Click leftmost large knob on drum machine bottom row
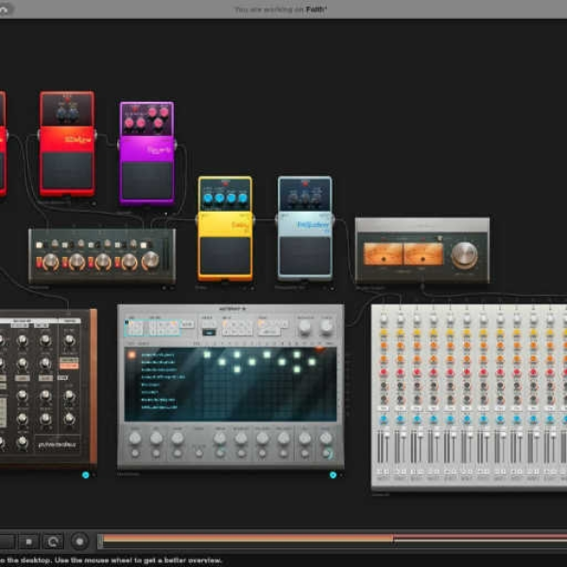The width and height of the screenshot is (567, 567). pos(135,438)
